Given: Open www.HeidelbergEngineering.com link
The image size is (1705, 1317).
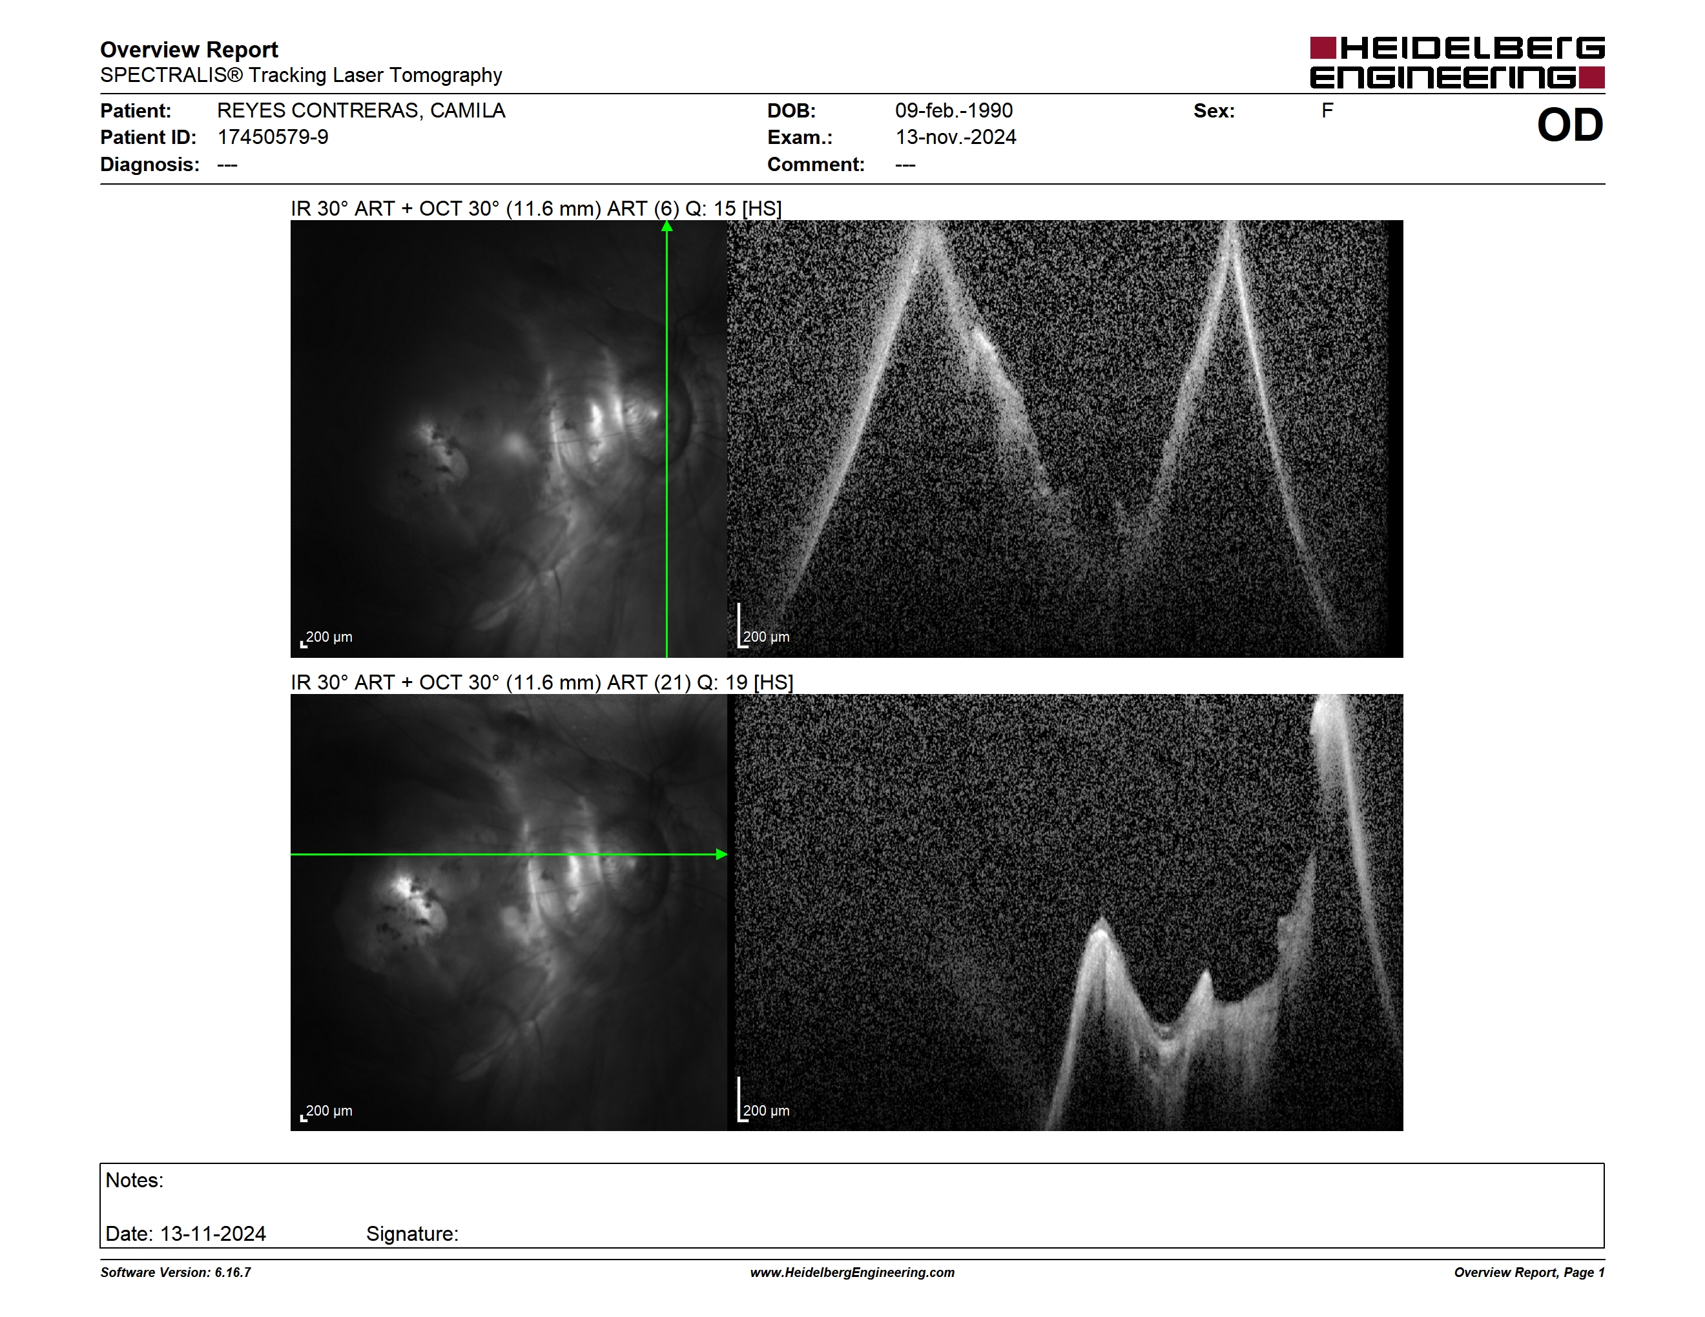Looking at the screenshot, I should (x=852, y=1272).
